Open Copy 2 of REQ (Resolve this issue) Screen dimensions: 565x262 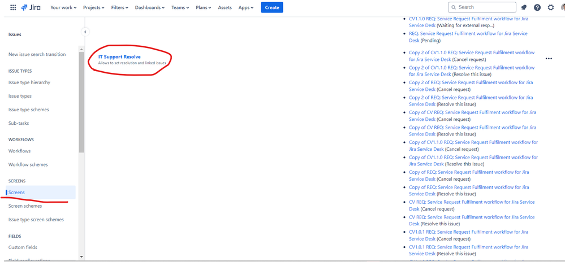coord(471,101)
